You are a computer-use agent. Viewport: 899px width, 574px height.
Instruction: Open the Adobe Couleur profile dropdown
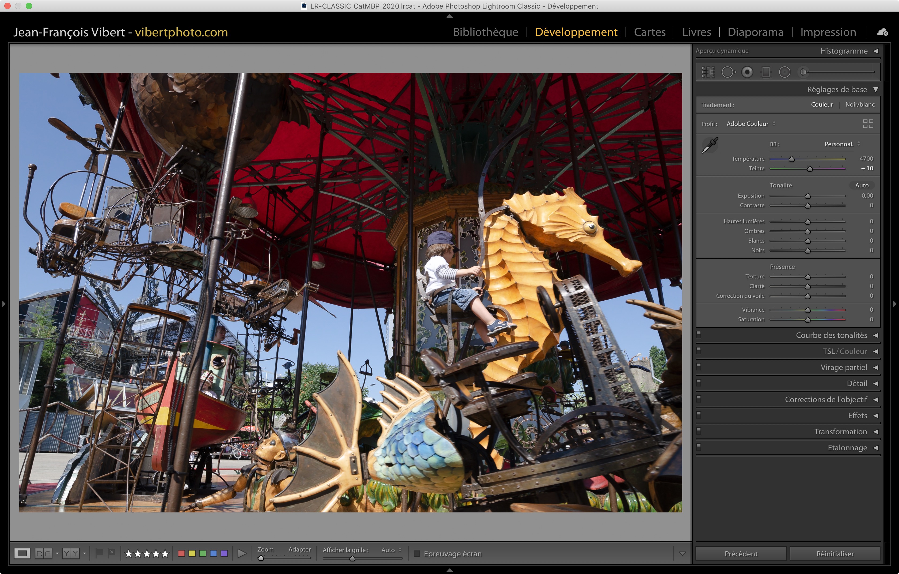coord(751,124)
